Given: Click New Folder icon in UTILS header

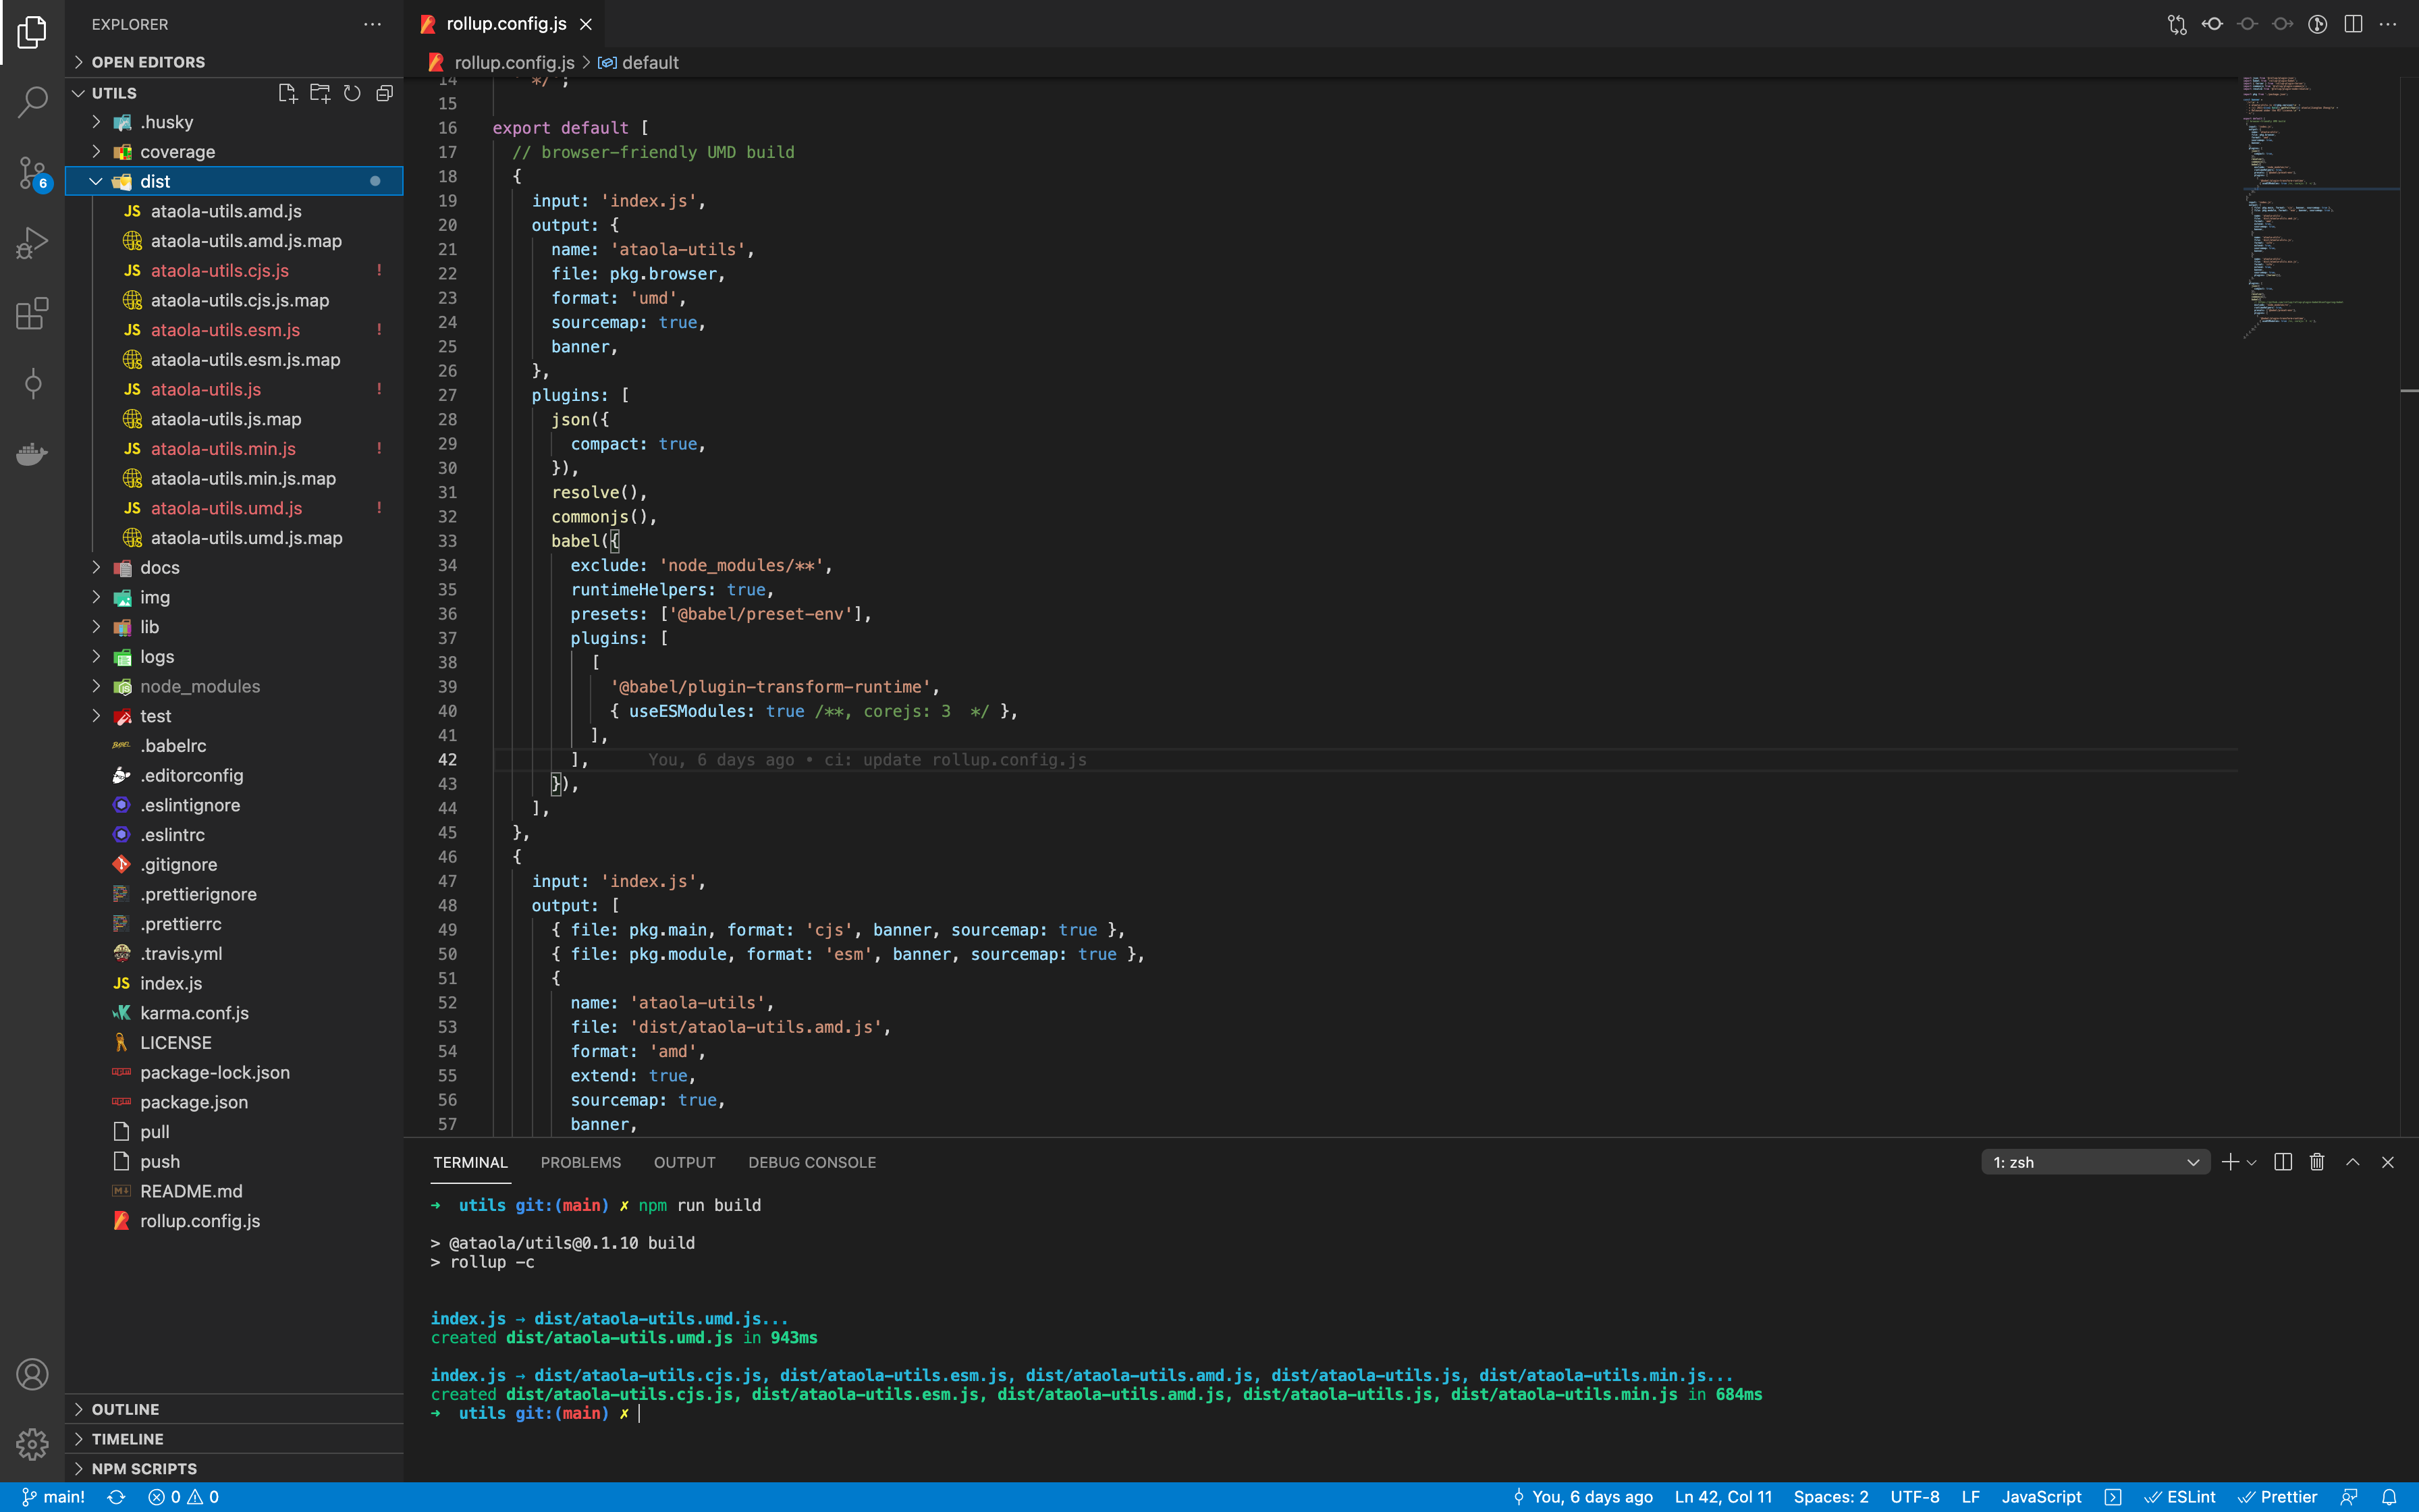Looking at the screenshot, I should pyautogui.click(x=320, y=93).
